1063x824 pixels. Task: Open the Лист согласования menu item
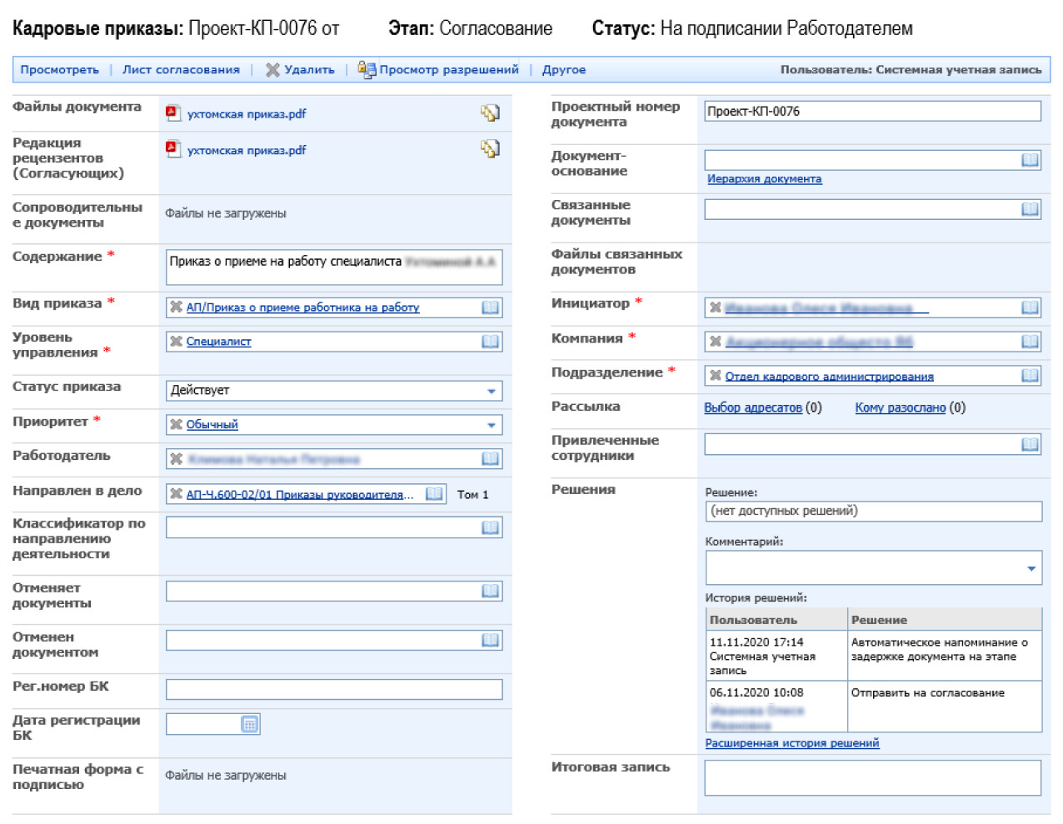click(181, 70)
